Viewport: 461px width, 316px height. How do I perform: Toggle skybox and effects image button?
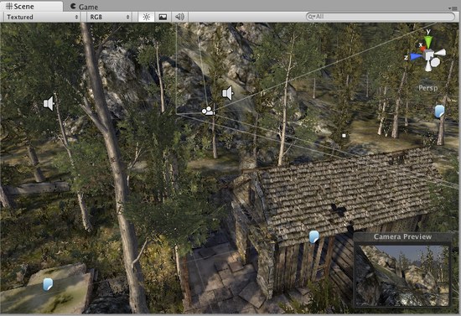(x=163, y=17)
